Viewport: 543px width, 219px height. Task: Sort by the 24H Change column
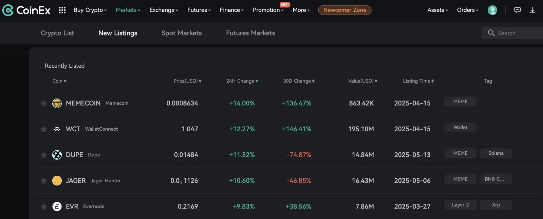tap(242, 81)
